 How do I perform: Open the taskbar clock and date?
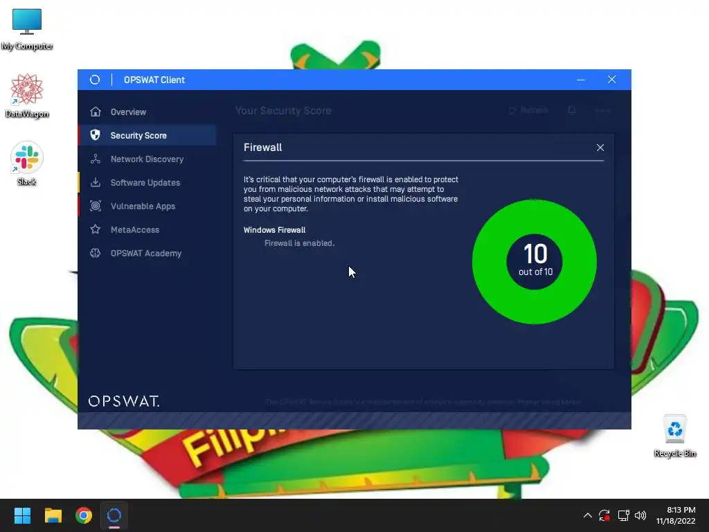point(676,515)
